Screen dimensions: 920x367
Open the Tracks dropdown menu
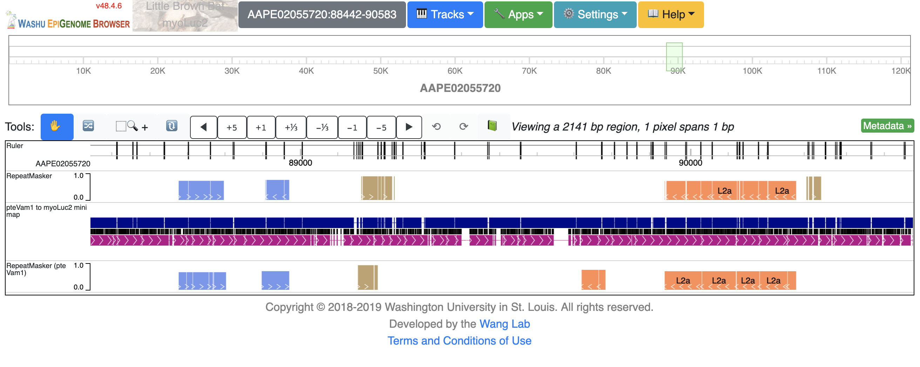click(445, 15)
